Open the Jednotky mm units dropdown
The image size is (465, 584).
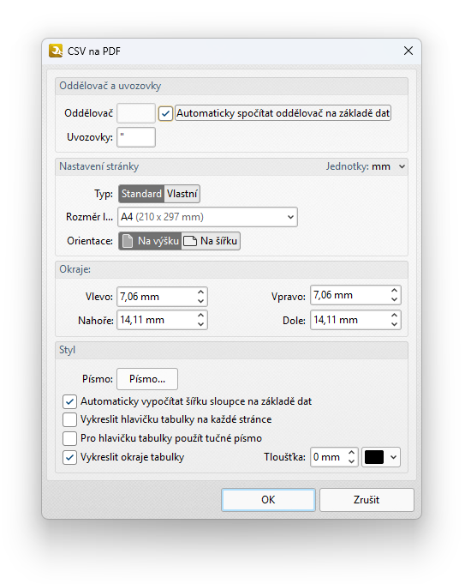click(402, 166)
